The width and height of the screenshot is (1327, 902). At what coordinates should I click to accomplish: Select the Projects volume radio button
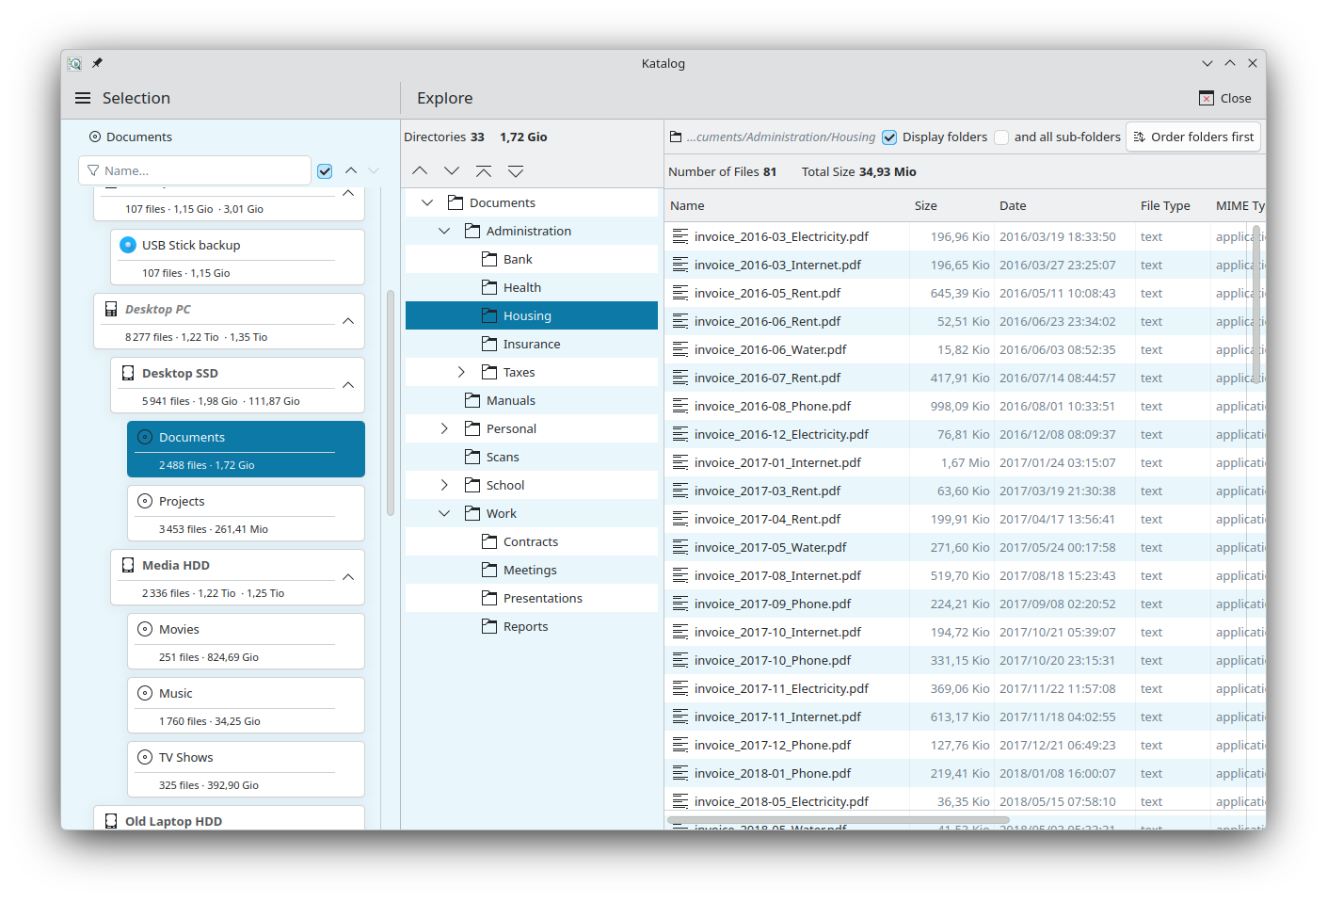click(x=145, y=501)
